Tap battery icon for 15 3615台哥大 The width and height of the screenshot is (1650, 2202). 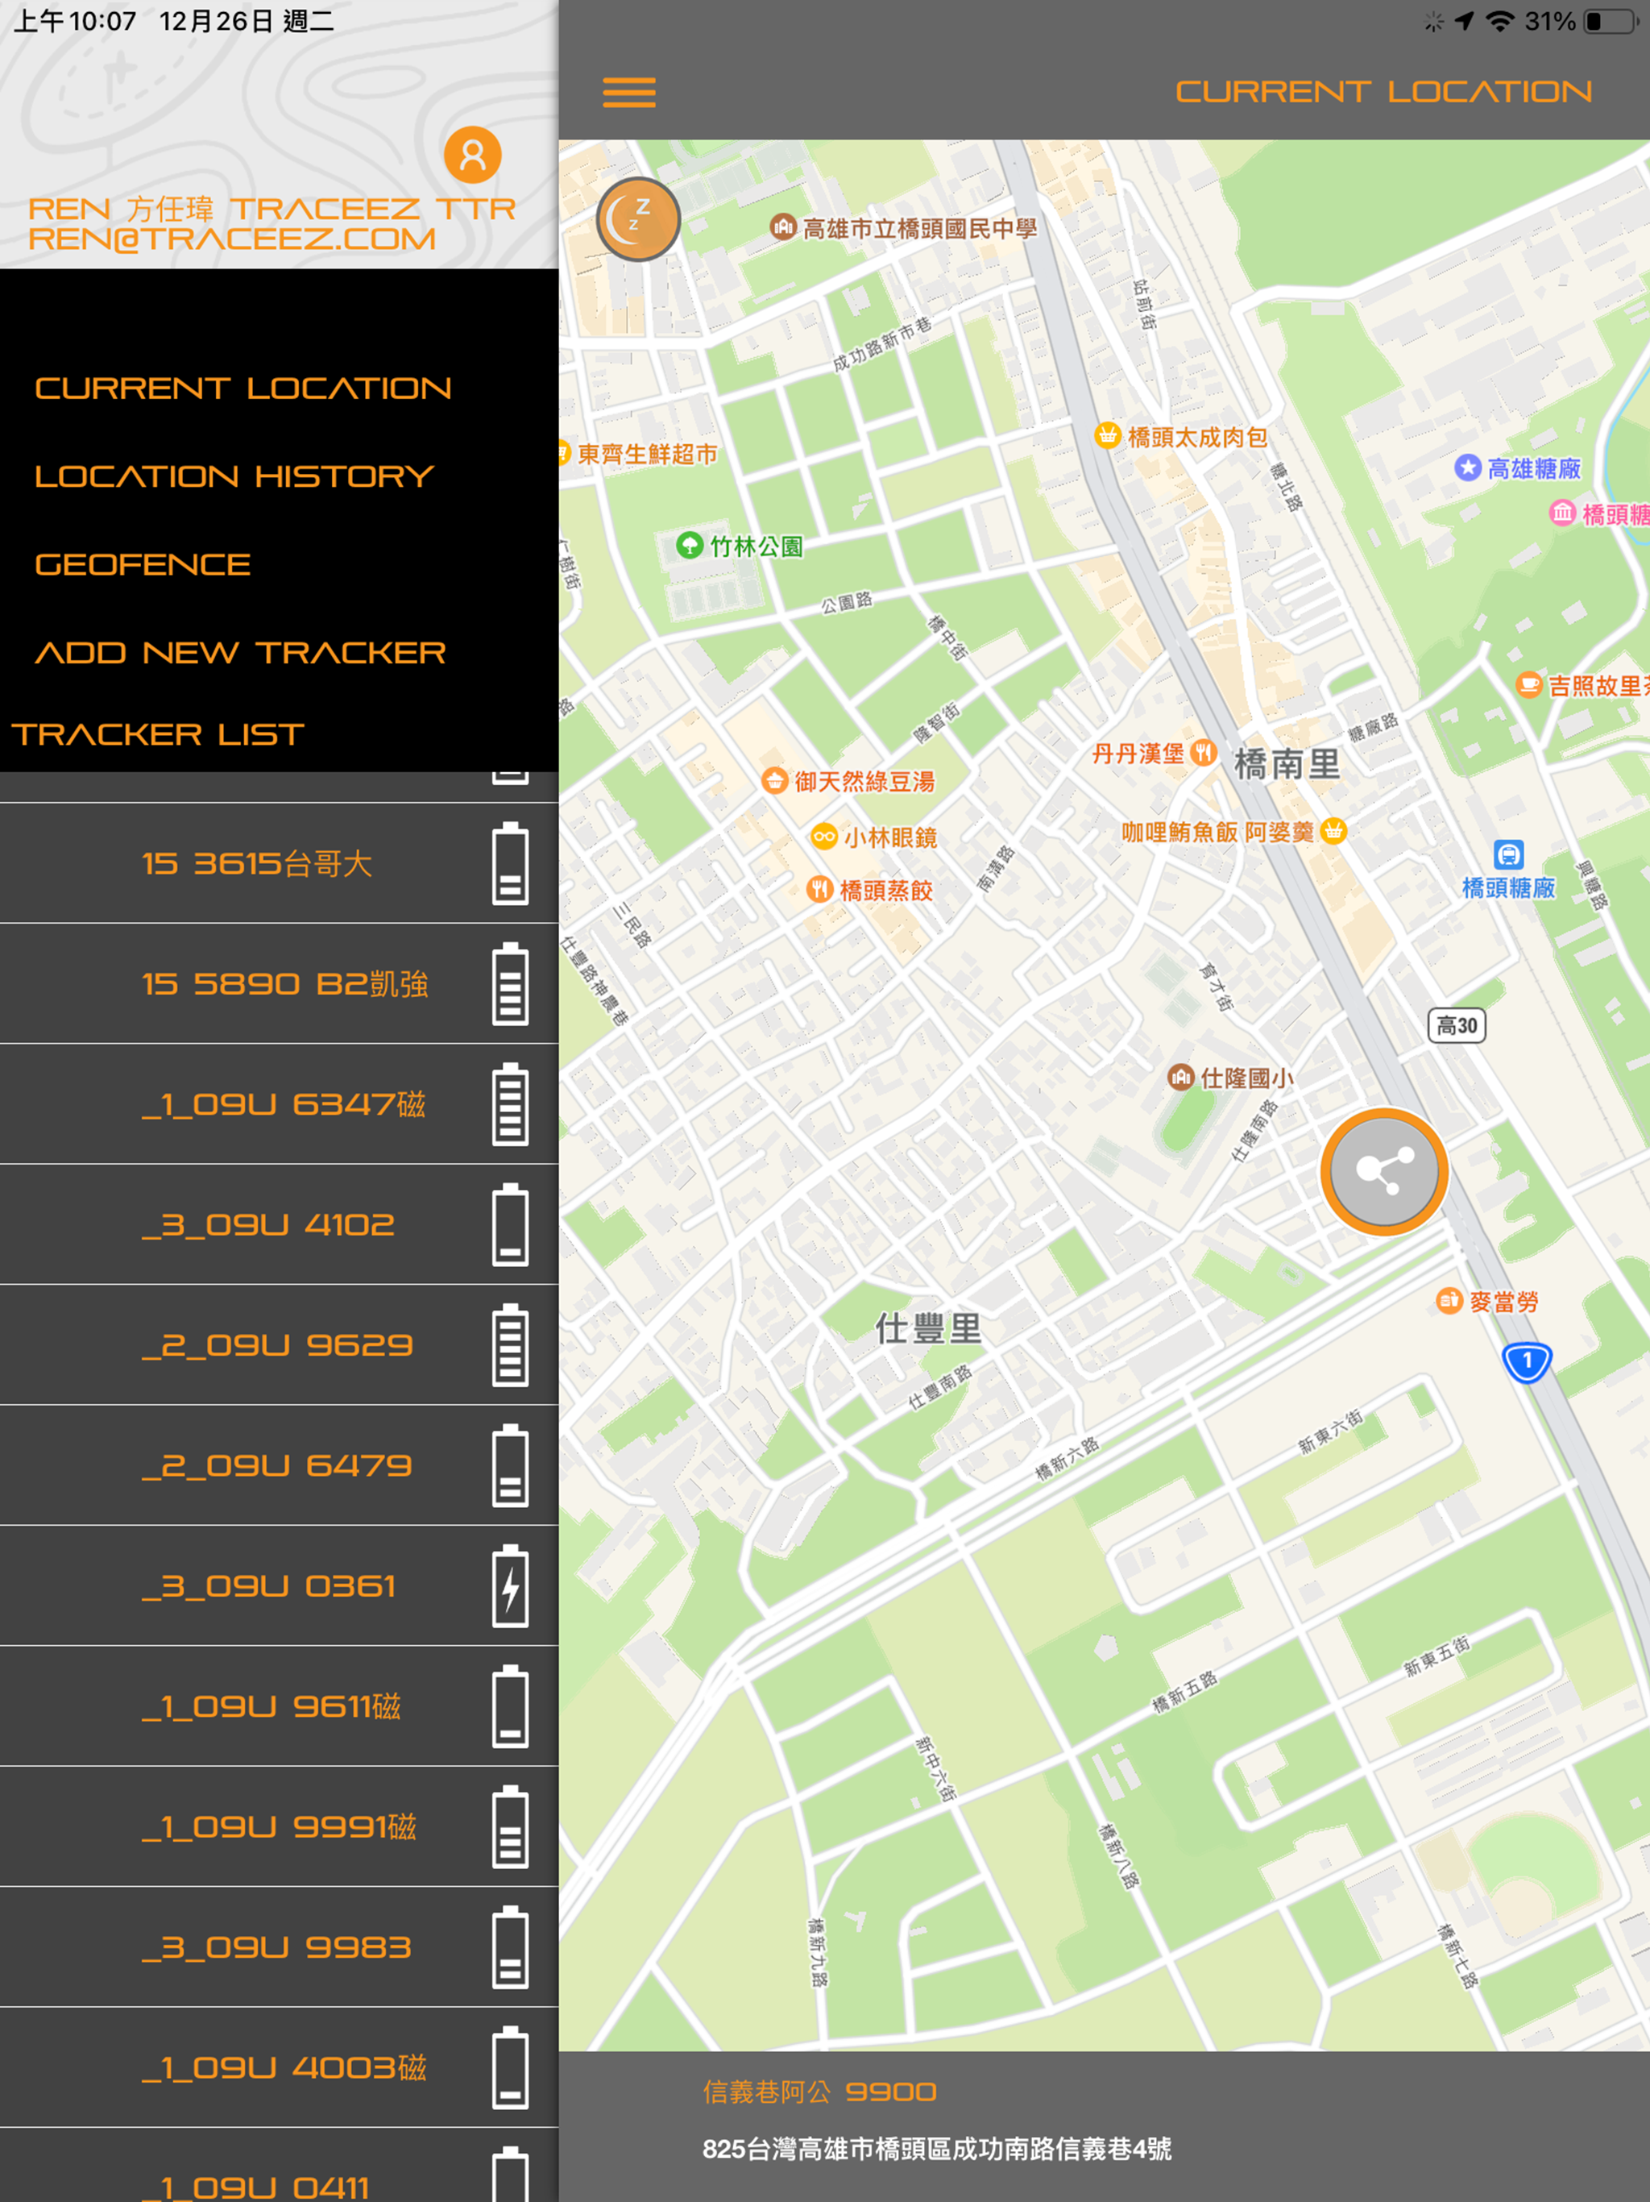coord(511,863)
